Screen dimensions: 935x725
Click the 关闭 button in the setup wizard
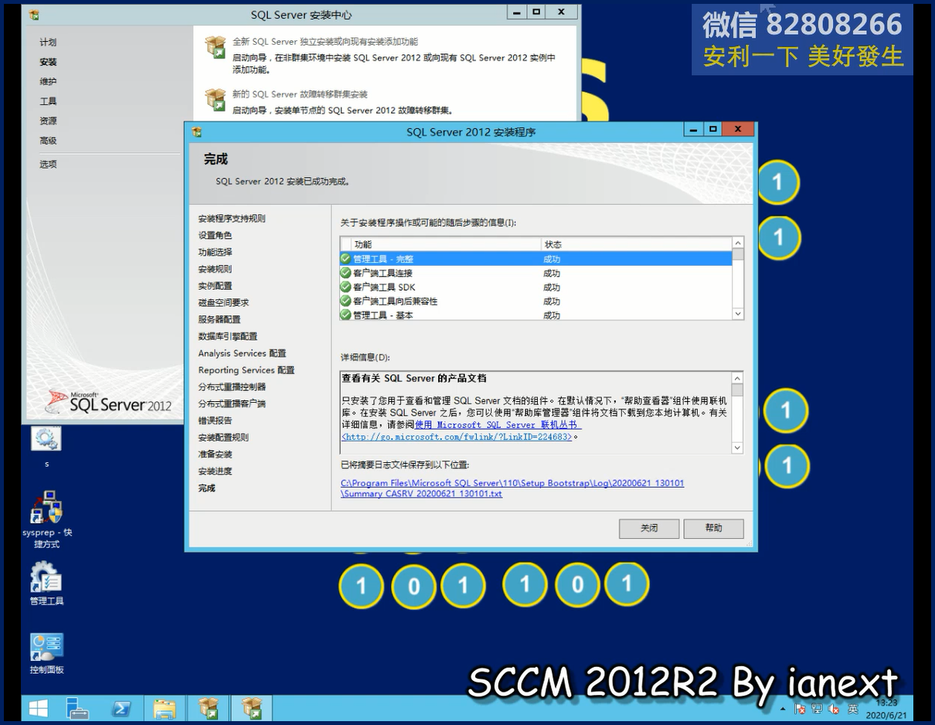click(649, 529)
